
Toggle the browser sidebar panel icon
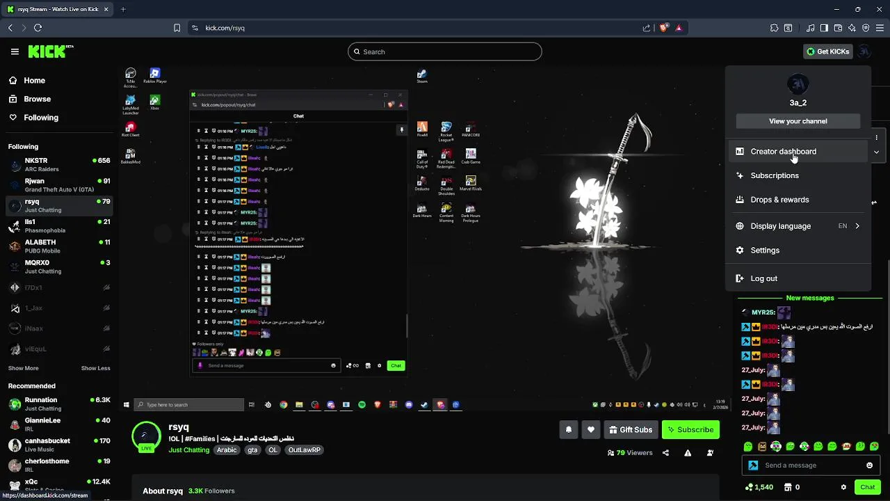point(824,28)
